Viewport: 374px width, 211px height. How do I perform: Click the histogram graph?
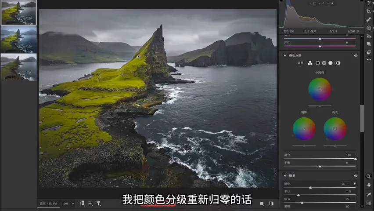[x=321, y=14]
